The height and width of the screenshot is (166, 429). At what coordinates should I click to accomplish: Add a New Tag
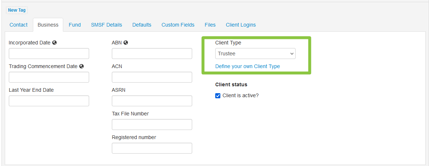17,10
